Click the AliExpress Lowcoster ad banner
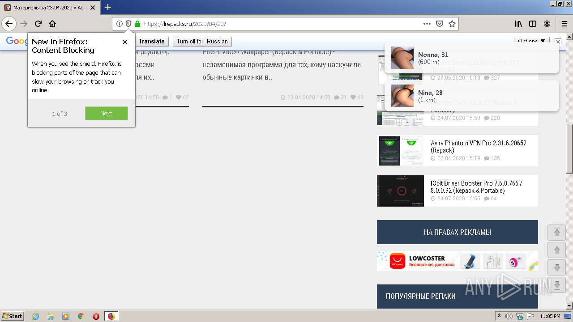Screen dimensions: 573x322 [457, 261]
